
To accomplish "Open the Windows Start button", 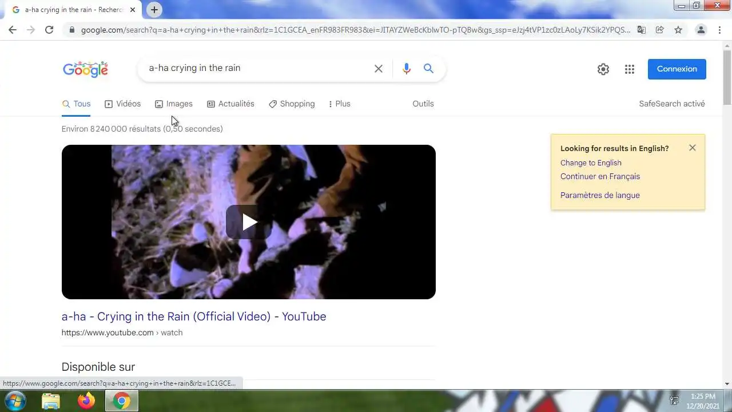I will 14,401.
